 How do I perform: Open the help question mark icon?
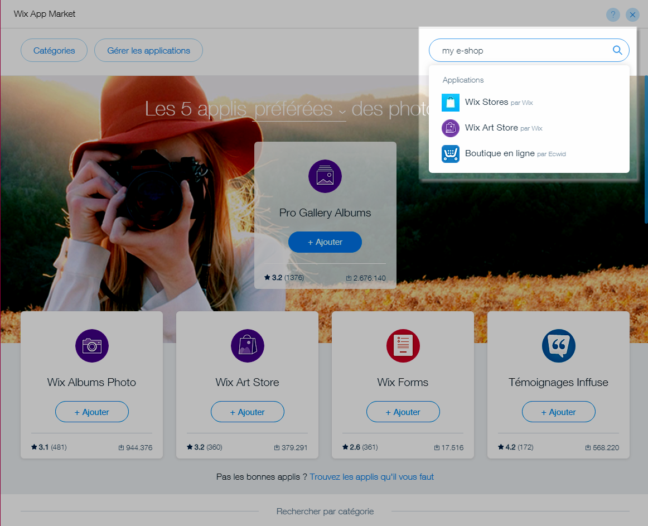[613, 15]
